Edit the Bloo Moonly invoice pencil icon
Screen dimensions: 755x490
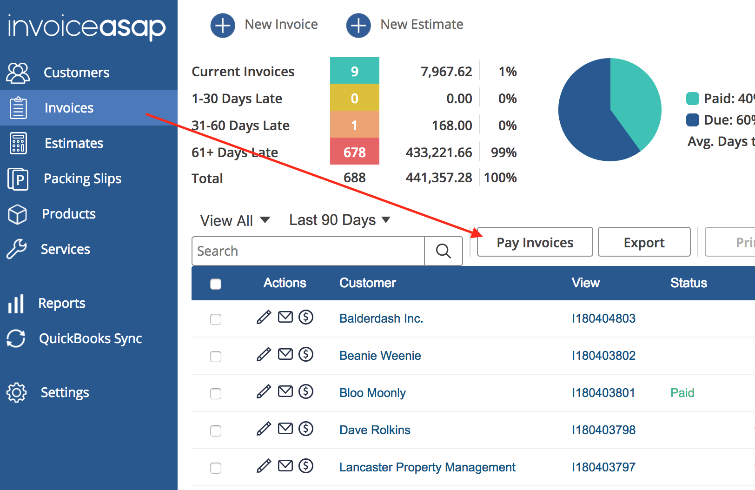[264, 391]
